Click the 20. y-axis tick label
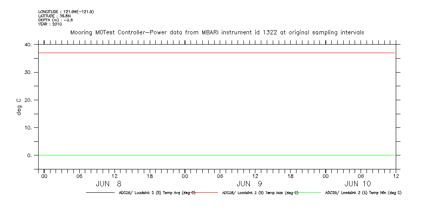The height and width of the screenshot is (214, 428). click(x=28, y=100)
